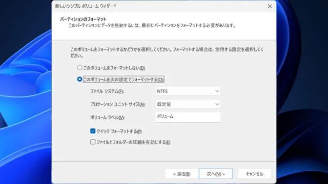The width and height of the screenshot is (328, 184).
Task: Close the 新しいシンプル ボリューム ウィザード window
Action: coord(270,6)
